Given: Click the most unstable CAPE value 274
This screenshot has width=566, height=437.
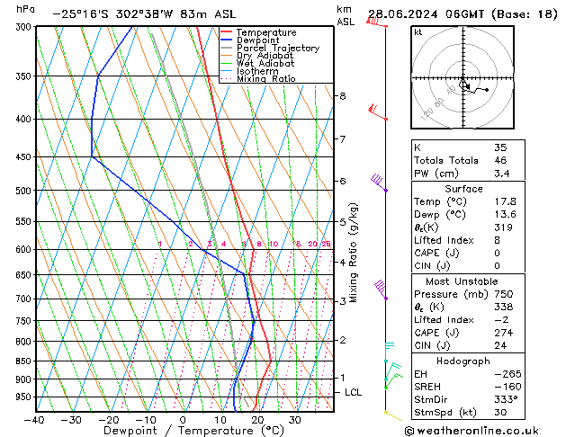Looking at the screenshot, I should (504, 333).
